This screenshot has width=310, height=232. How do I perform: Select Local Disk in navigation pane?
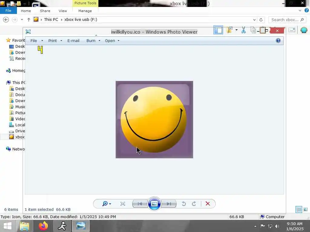(x=17, y=125)
